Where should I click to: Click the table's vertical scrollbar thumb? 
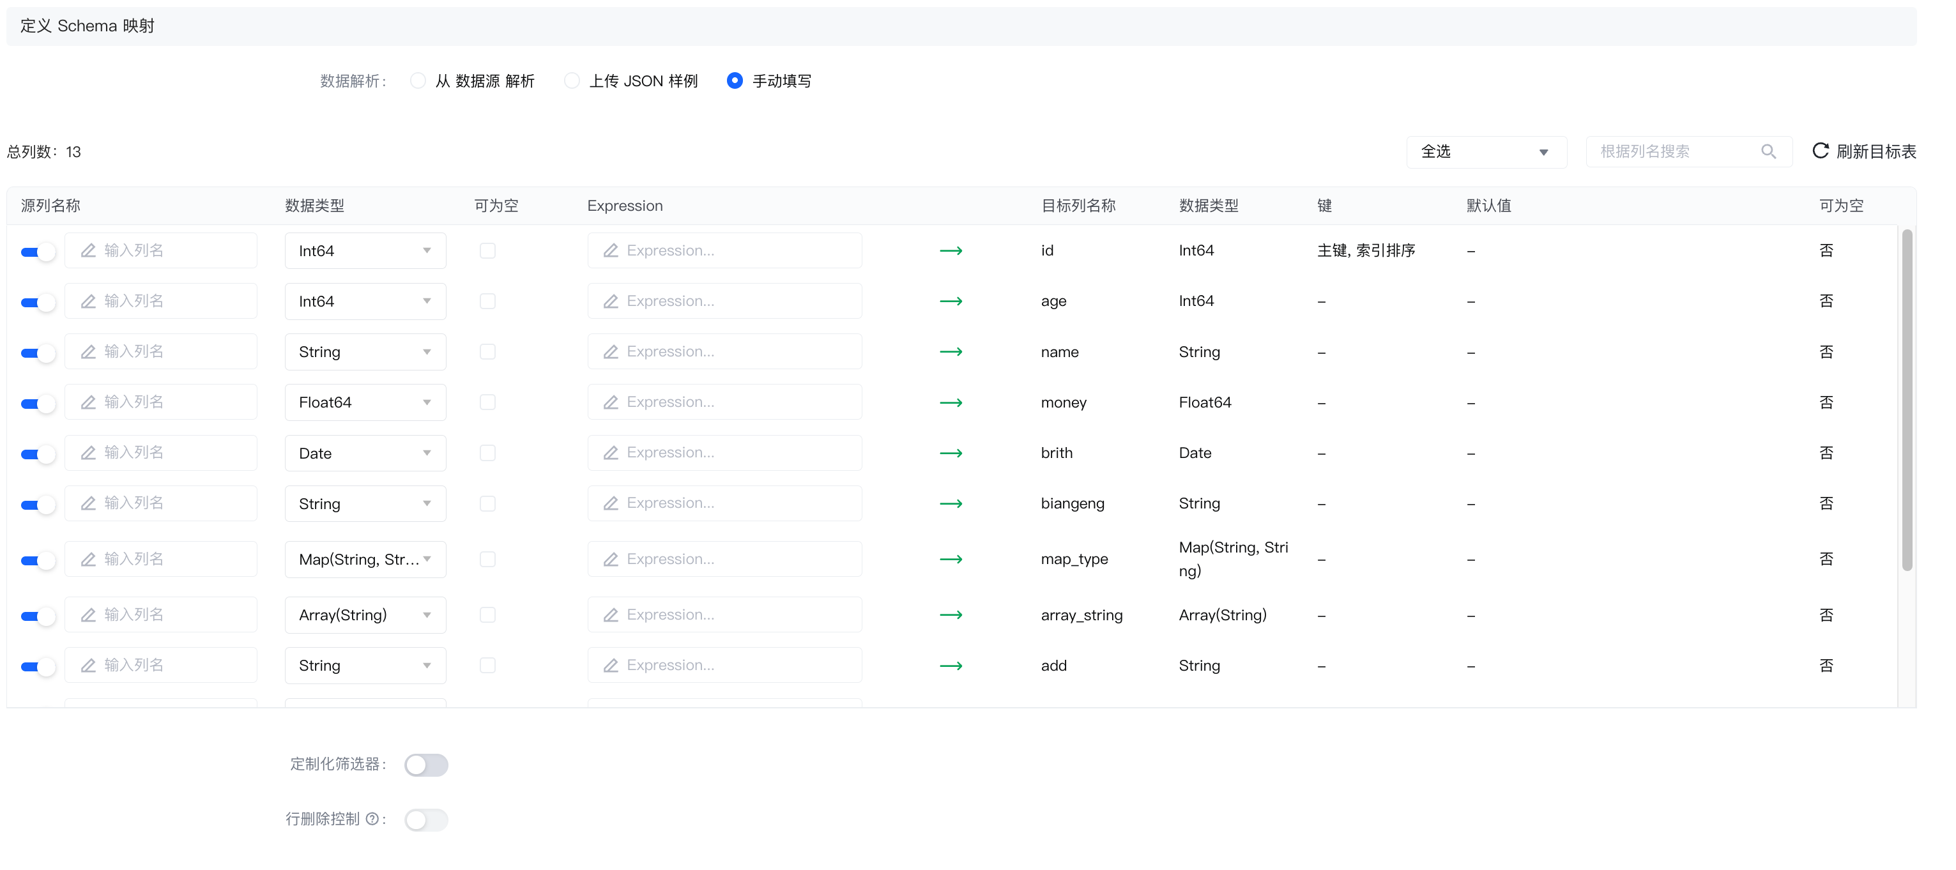point(1907,400)
